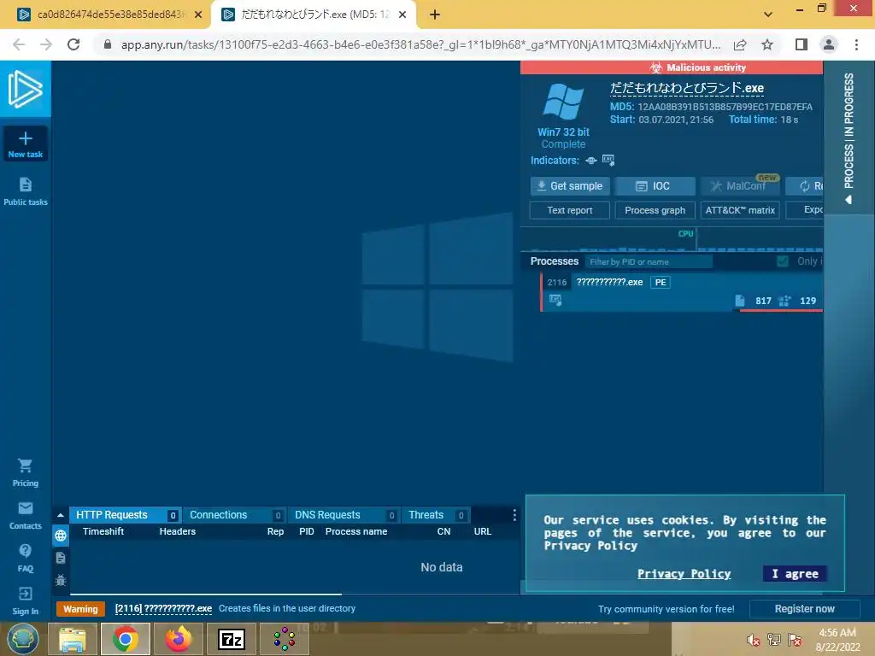875x656 pixels.
Task: Click the [2116] ??????????.exe warning link
Action: (x=163, y=608)
